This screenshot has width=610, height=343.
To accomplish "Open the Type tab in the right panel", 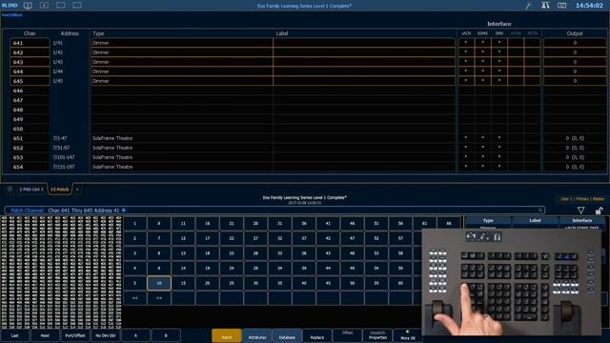I will coord(488,220).
